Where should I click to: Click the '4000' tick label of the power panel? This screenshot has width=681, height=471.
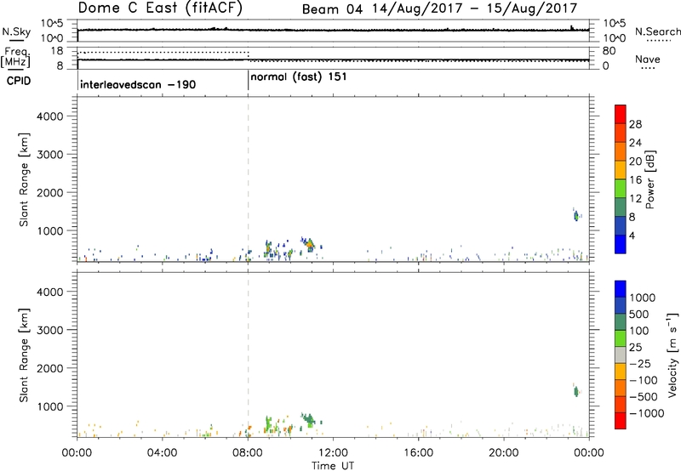[49, 116]
